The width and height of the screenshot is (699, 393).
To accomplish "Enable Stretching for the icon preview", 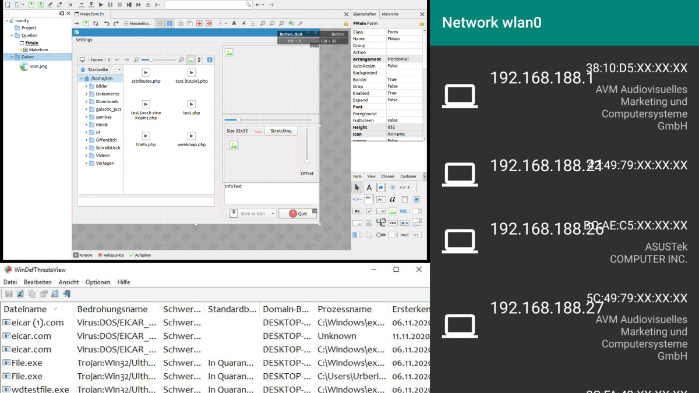I will coord(281,131).
